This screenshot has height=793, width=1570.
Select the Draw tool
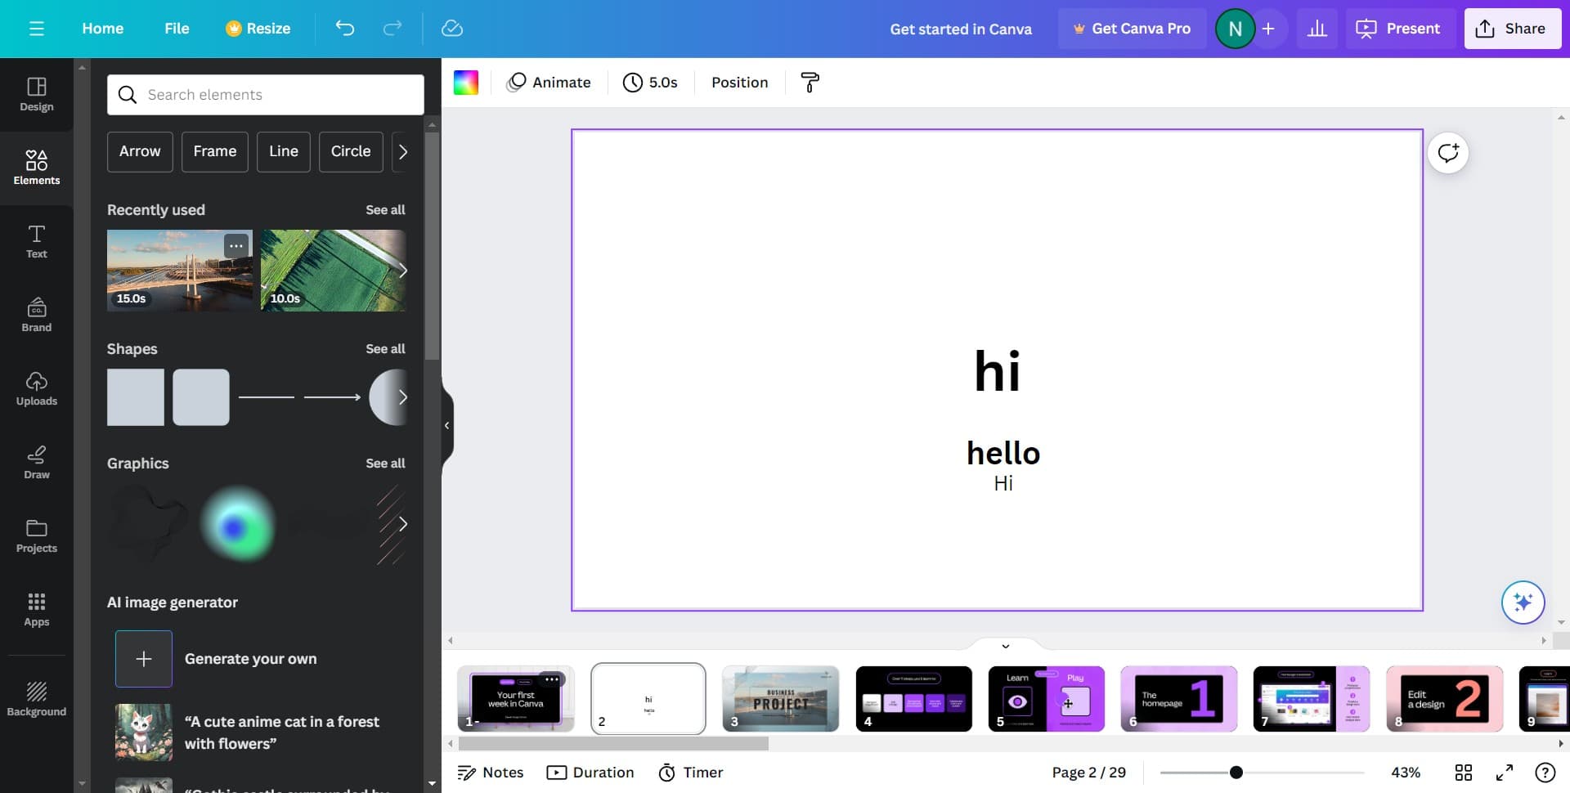[36, 463]
